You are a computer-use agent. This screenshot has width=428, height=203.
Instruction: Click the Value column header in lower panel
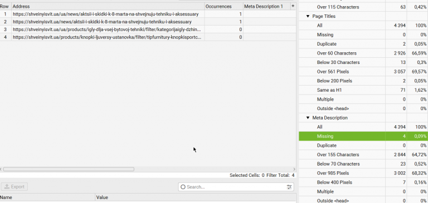point(196,197)
